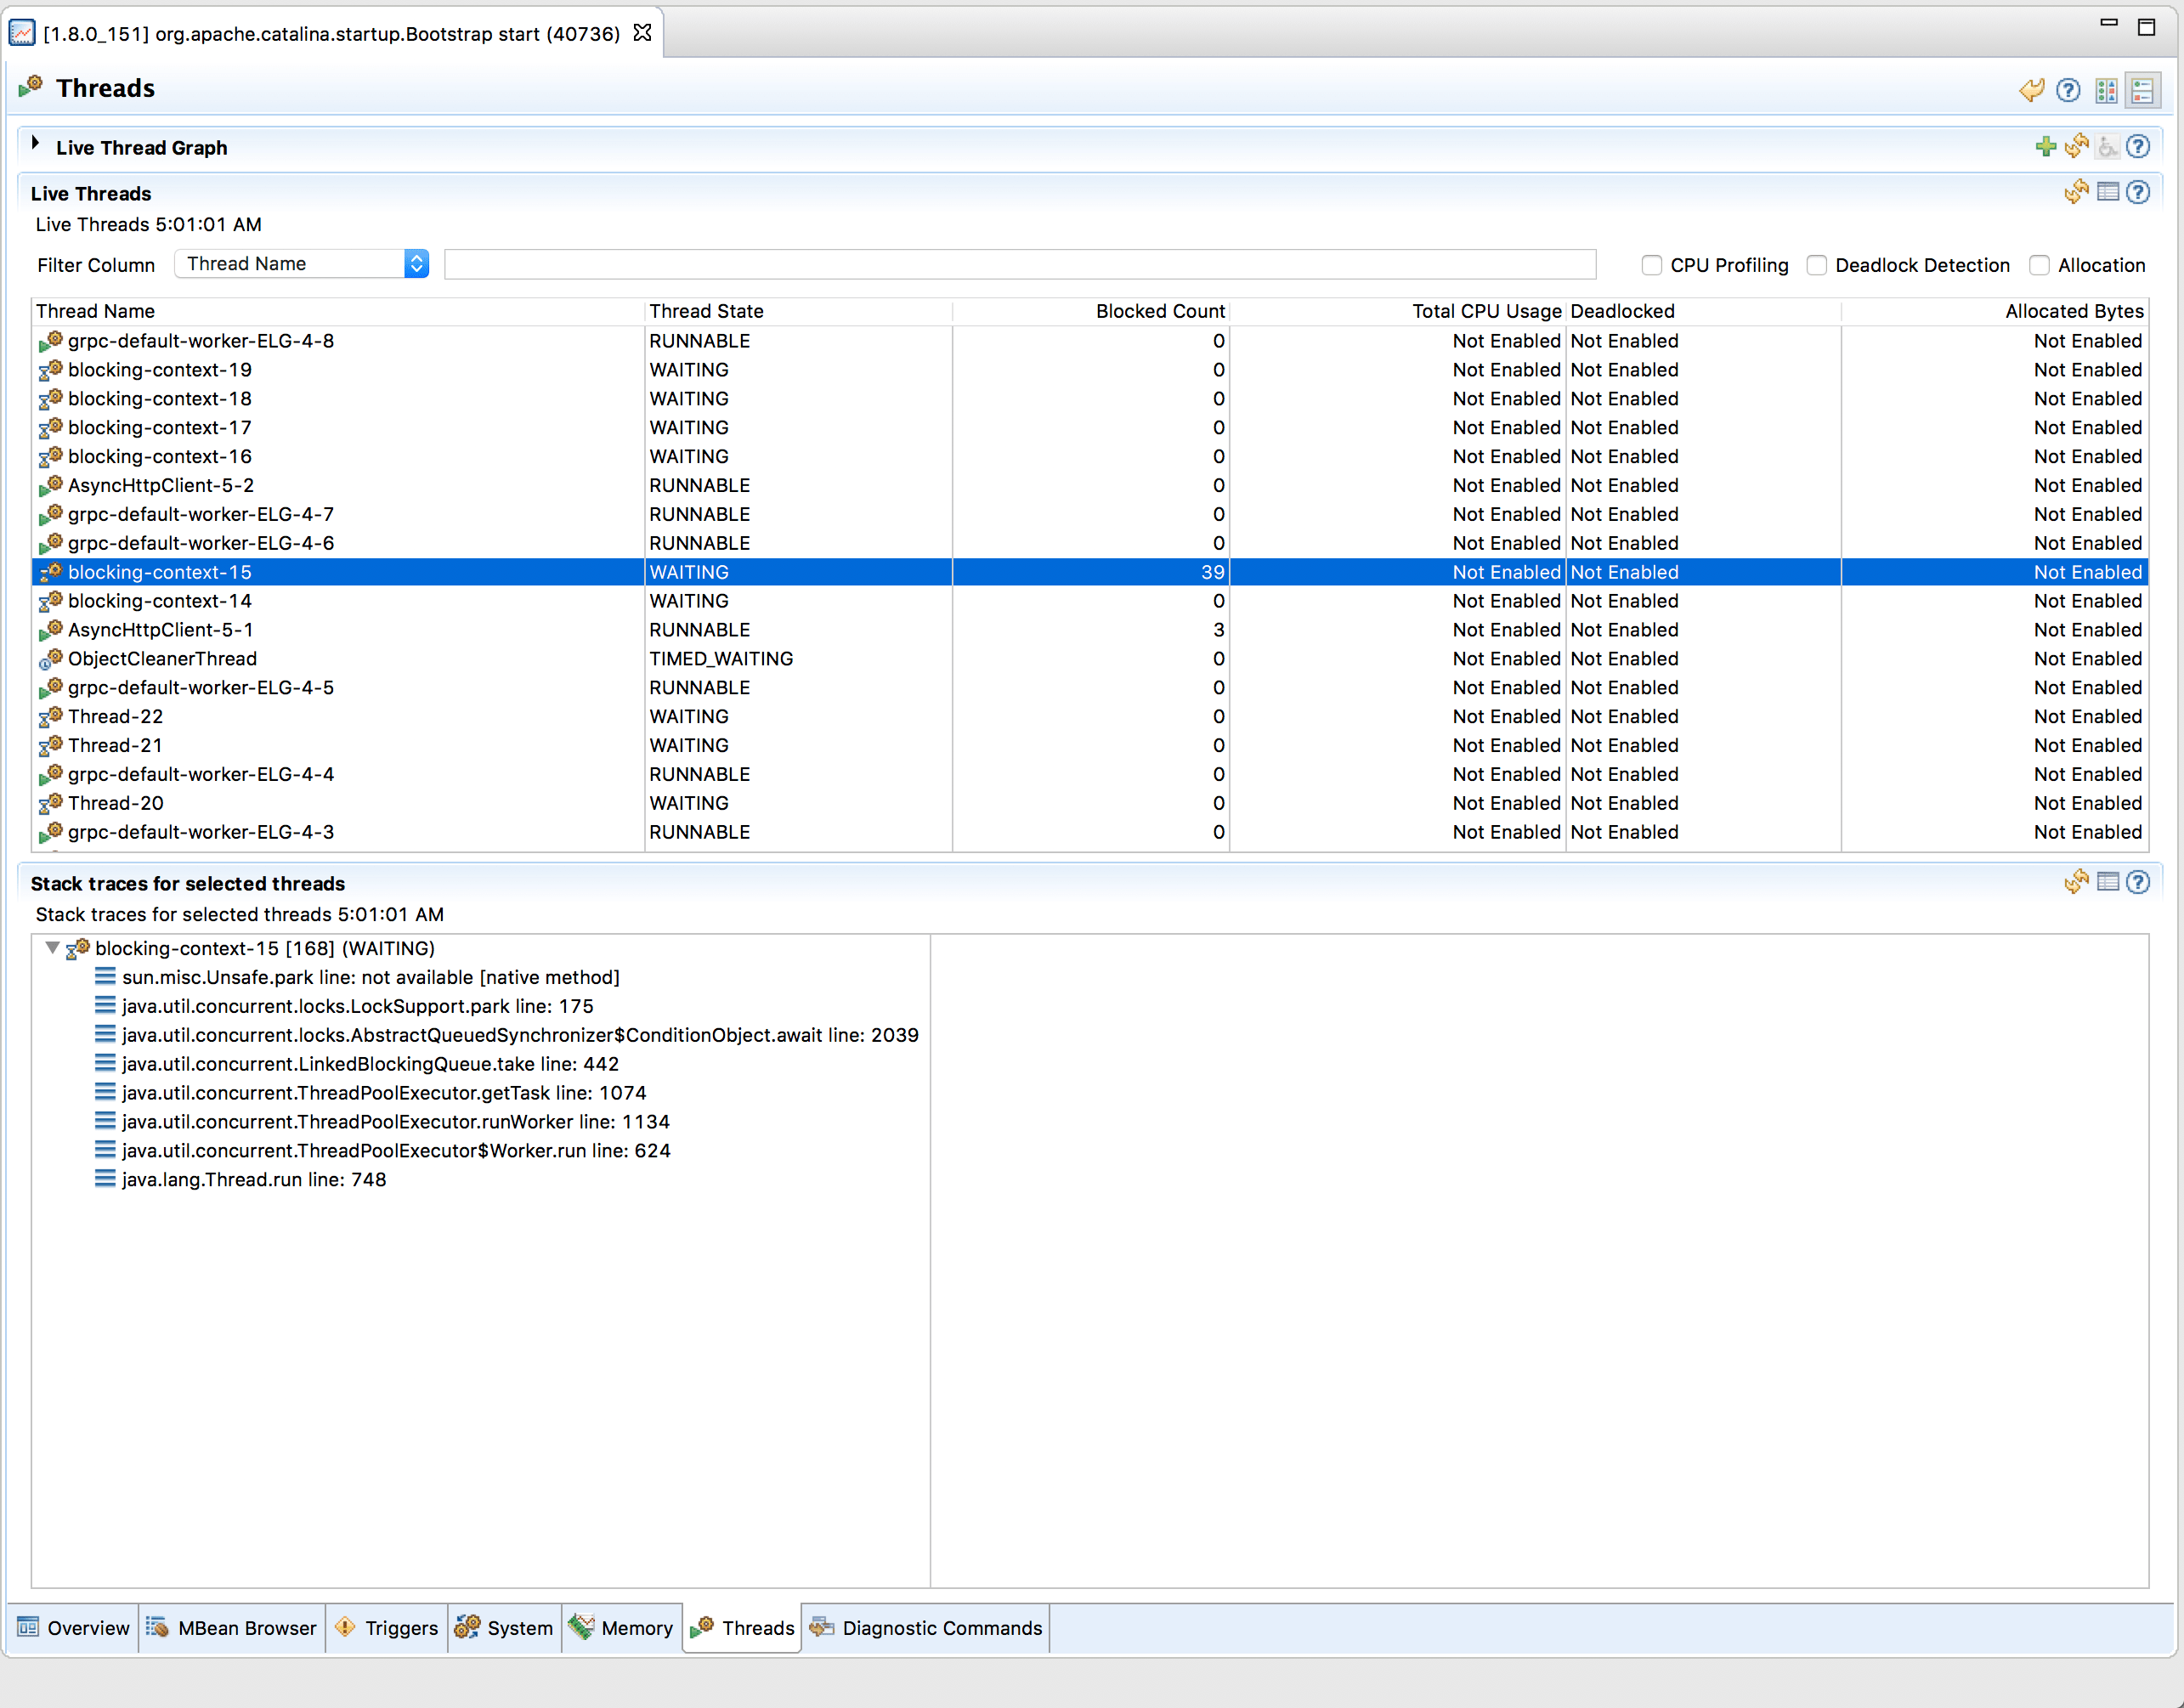
Task: Select the ObjectCleanerThread row
Action: (x=162, y=659)
